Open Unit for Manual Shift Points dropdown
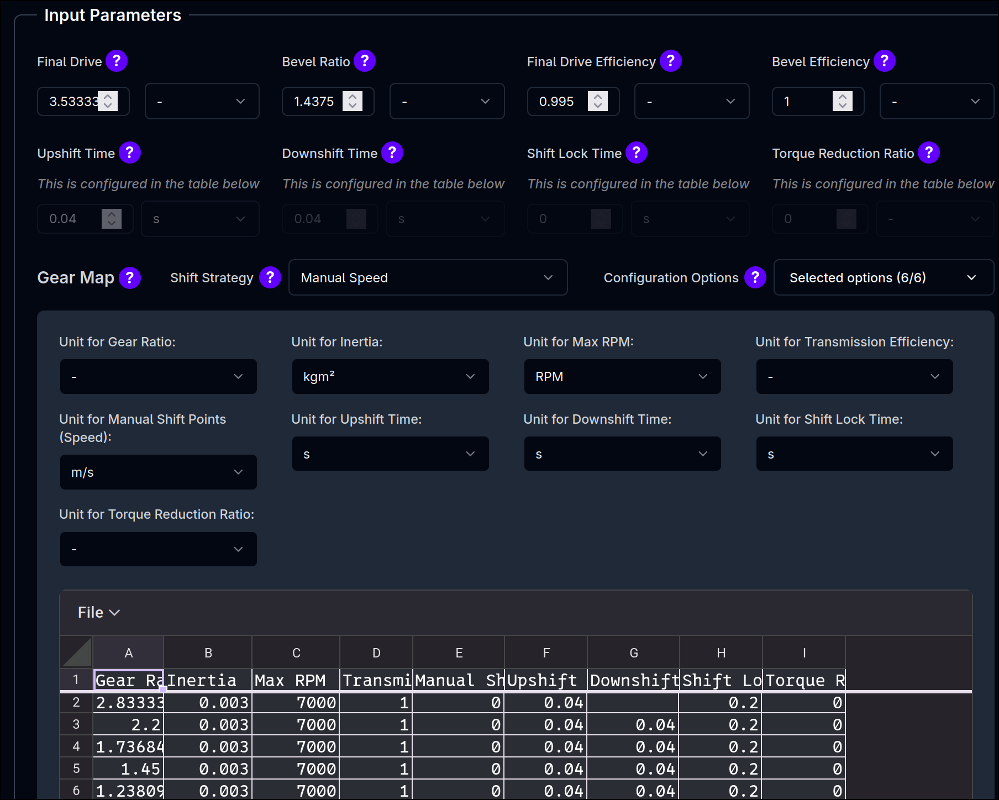Image resolution: width=999 pixels, height=800 pixels. point(158,472)
